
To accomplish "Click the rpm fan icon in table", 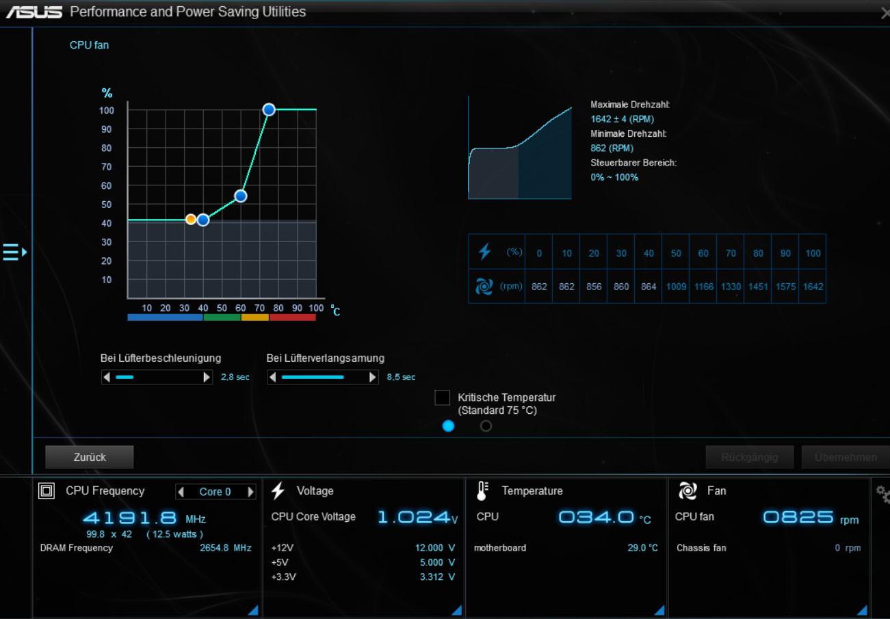I will 484,287.
